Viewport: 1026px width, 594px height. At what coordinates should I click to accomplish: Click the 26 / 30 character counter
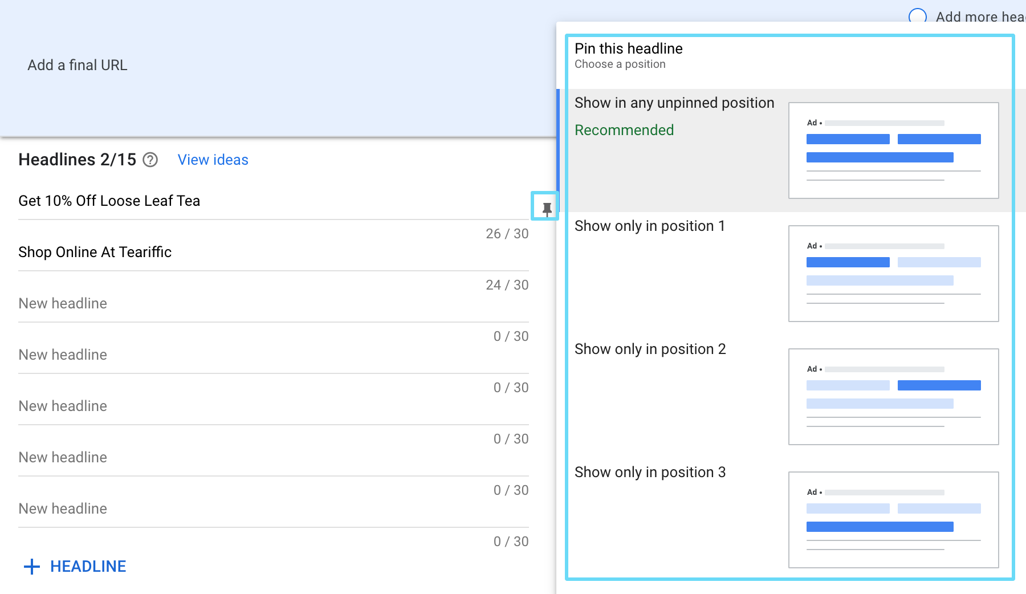click(x=507, y=234)
